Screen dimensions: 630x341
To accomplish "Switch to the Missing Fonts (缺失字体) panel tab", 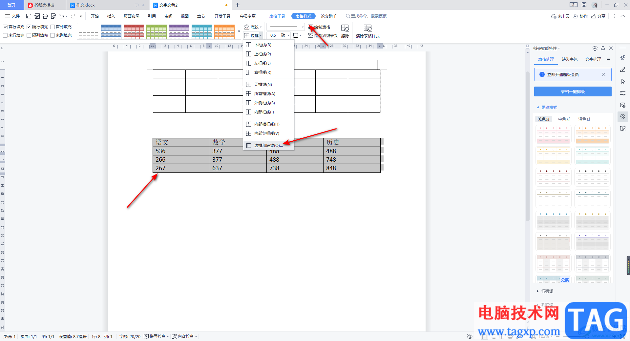I will click(570, 59).
